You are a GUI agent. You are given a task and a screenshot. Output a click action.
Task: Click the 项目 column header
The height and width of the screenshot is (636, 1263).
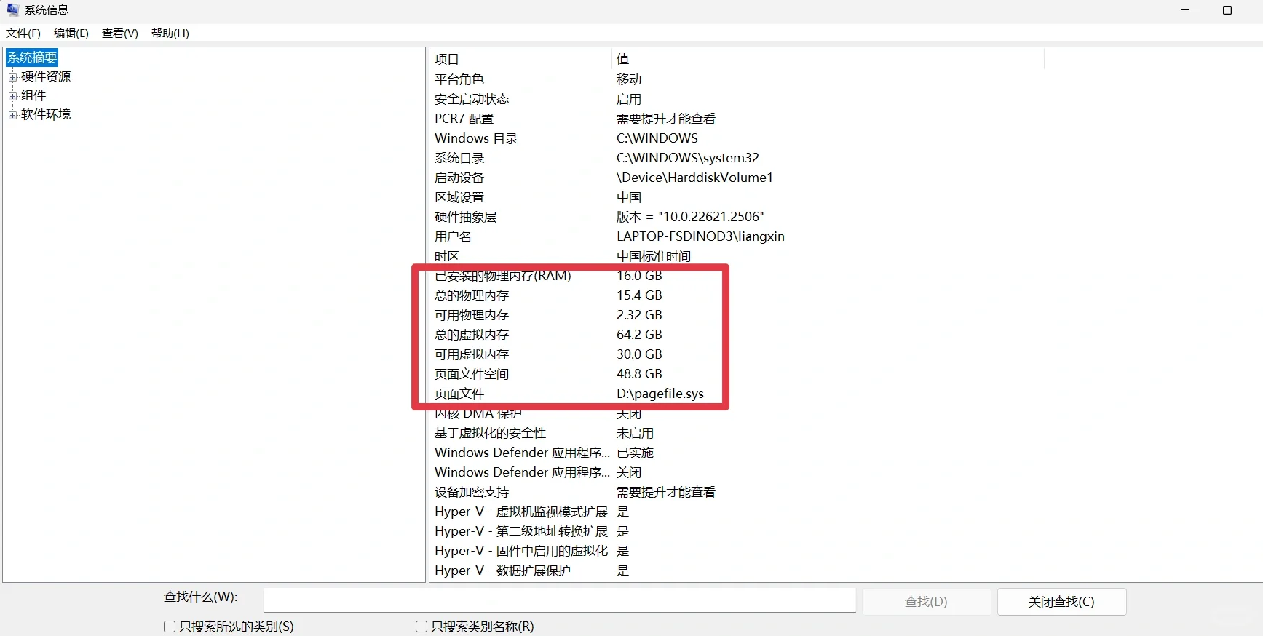(x=520, y=59)
